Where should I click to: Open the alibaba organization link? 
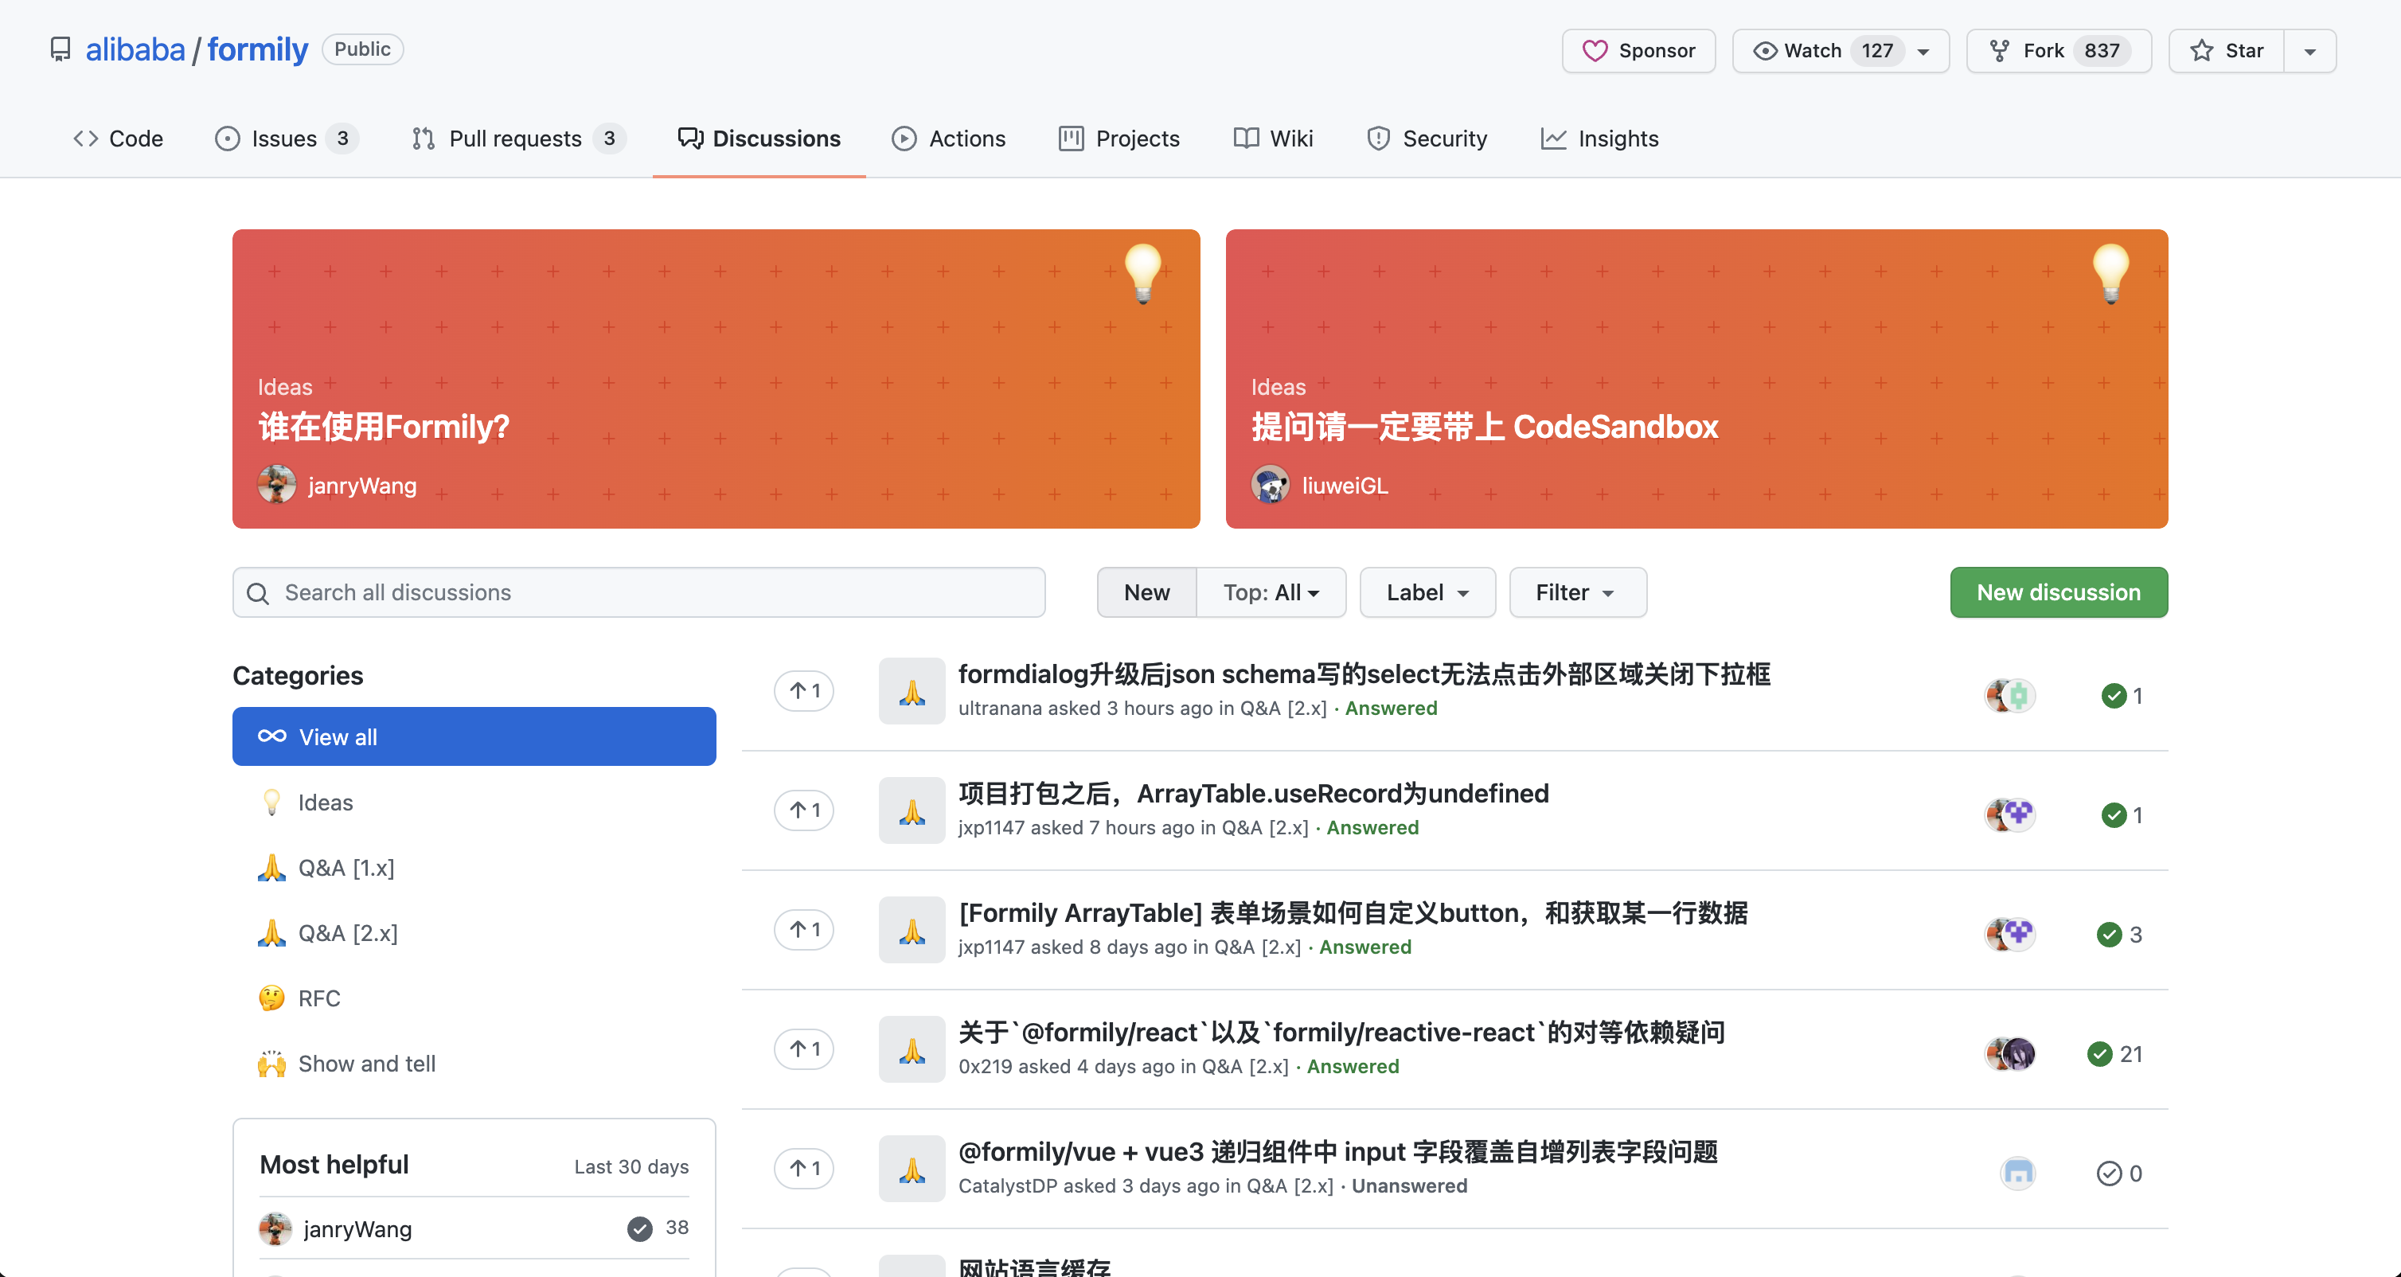(x=135, y=49)
